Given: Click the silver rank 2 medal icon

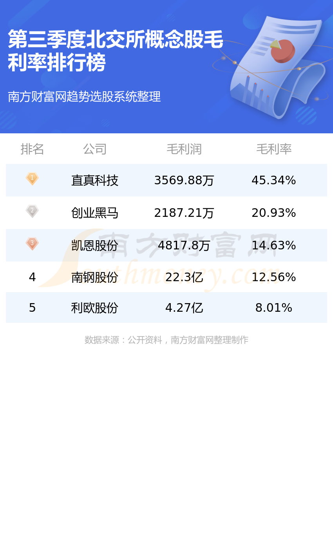Looking at the screenshot, I should pyautogui.click(x=32, y=211).
